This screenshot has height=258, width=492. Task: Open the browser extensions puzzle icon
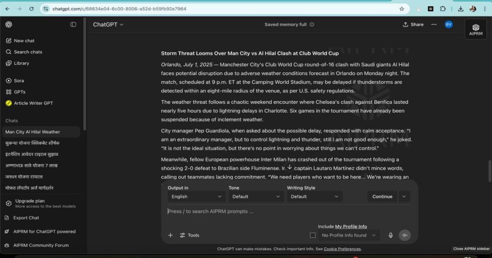(443, 9)
